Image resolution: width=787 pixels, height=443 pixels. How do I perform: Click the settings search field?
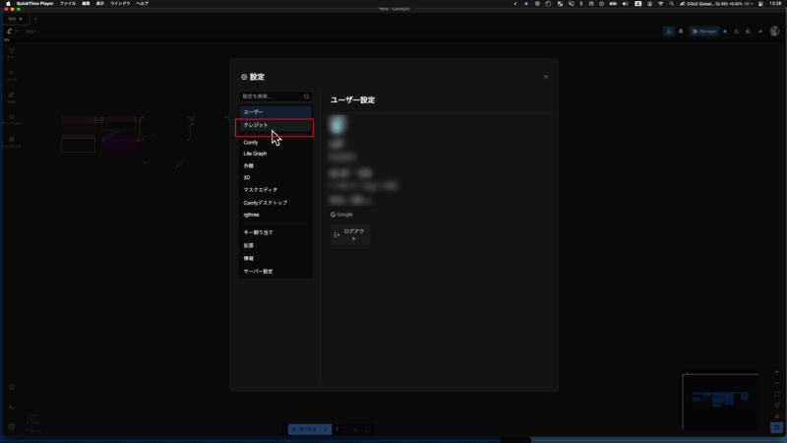click(271, 96)
